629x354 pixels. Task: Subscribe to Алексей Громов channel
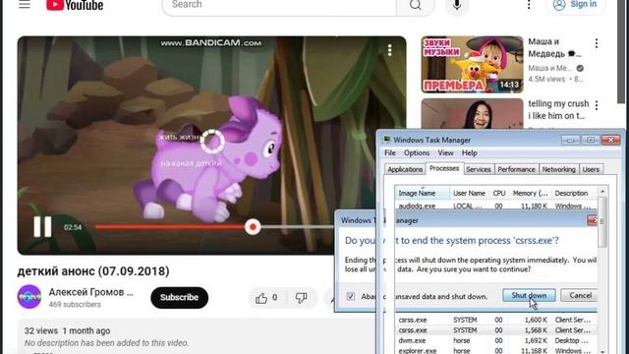[179, 297]
